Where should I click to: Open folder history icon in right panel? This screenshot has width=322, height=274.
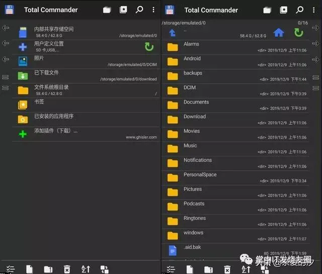click(267, 10)
